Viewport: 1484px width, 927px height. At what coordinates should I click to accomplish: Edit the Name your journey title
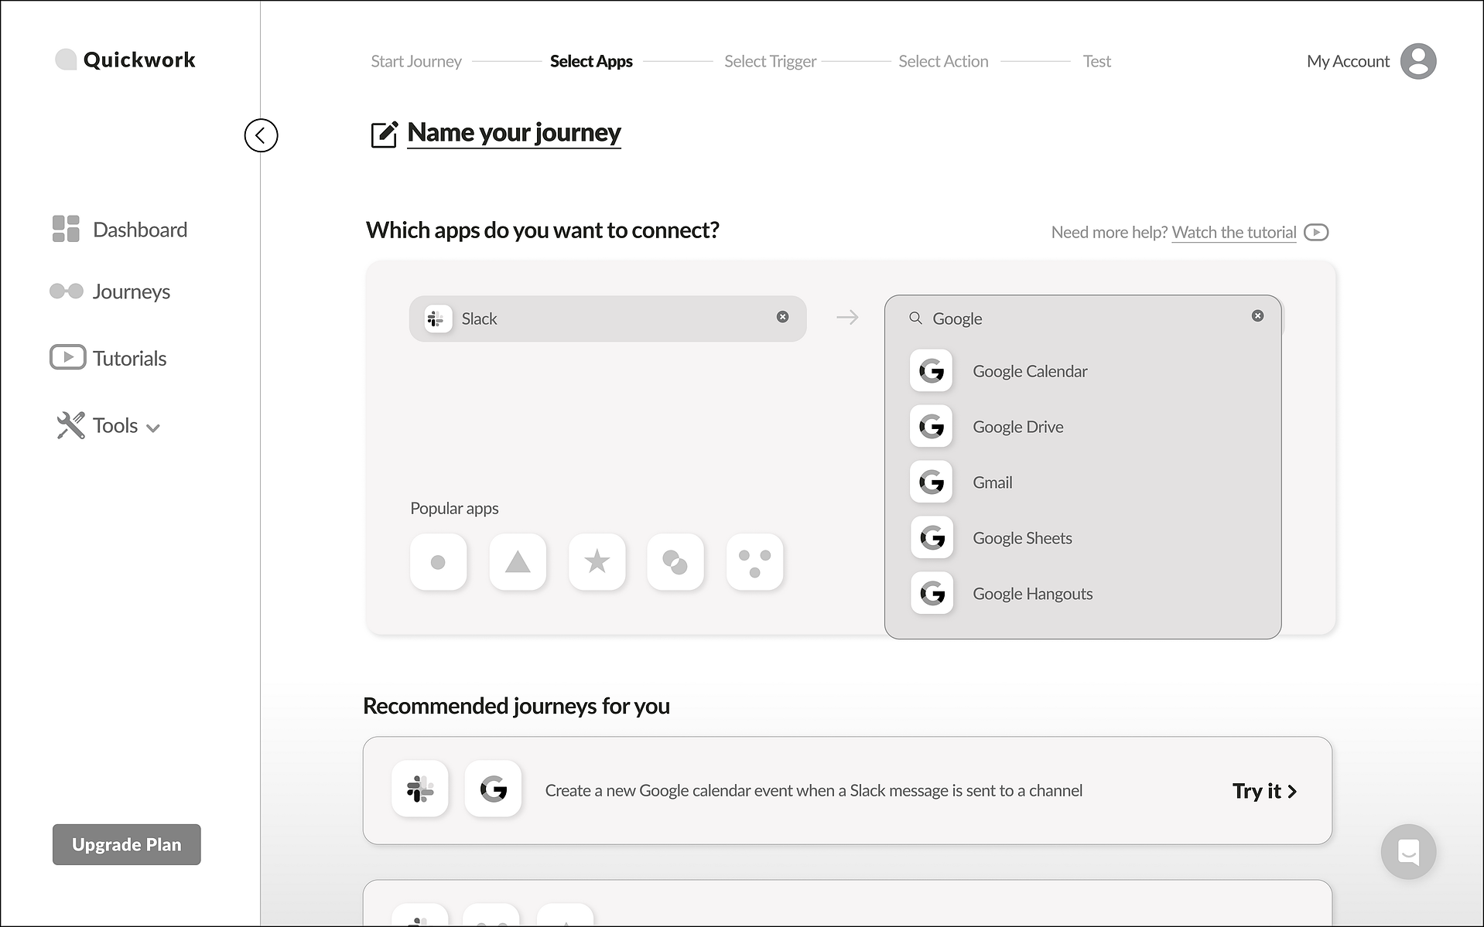pos(514,133)
